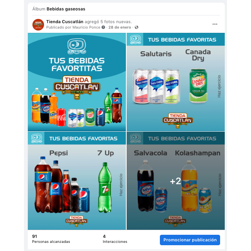The width and height of the screenshot is (251, 251).
Task: Open the Salutaris and Canada Dry photo
Action: [176, 82]
